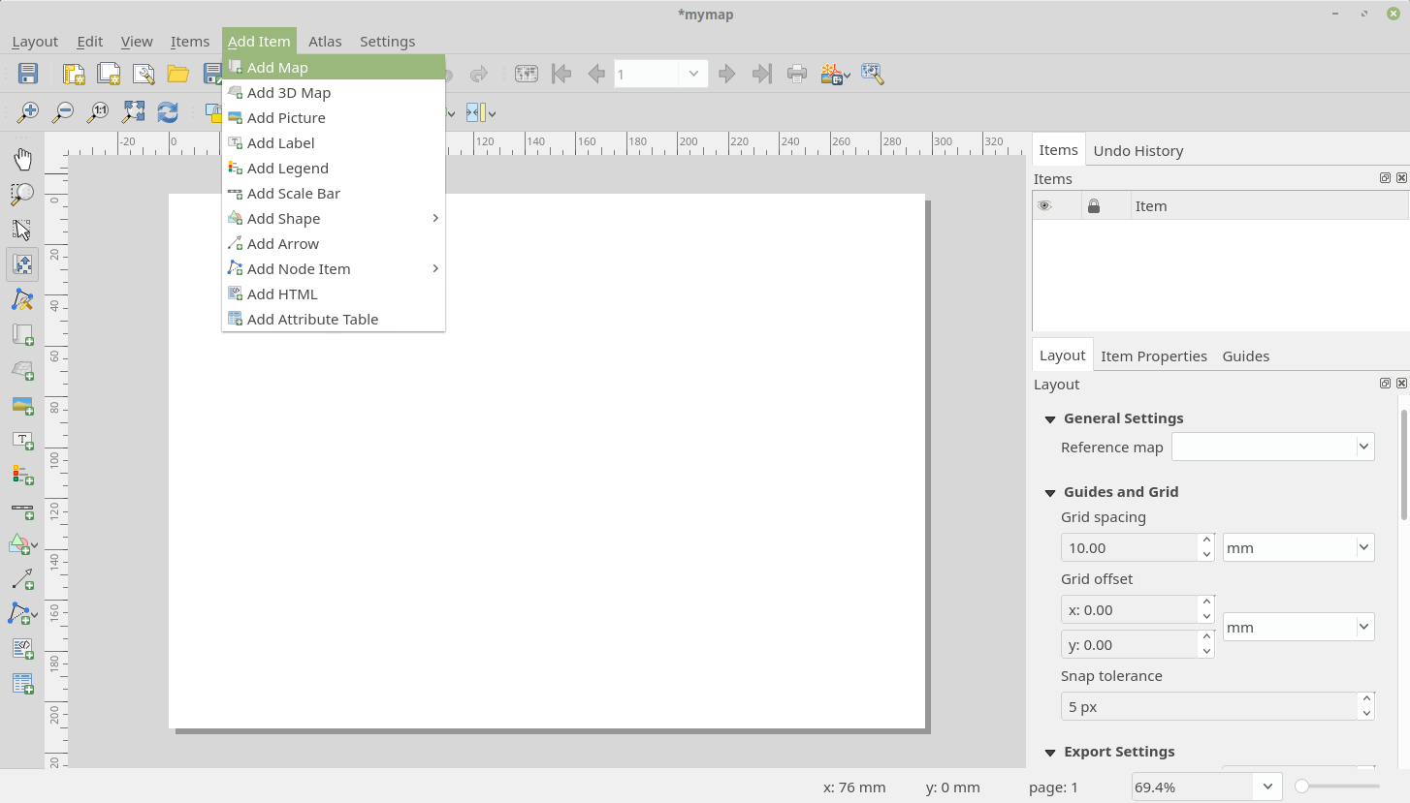
Task: Click Add Attribute Table icon in left toolbox
Action: point(22,684)
